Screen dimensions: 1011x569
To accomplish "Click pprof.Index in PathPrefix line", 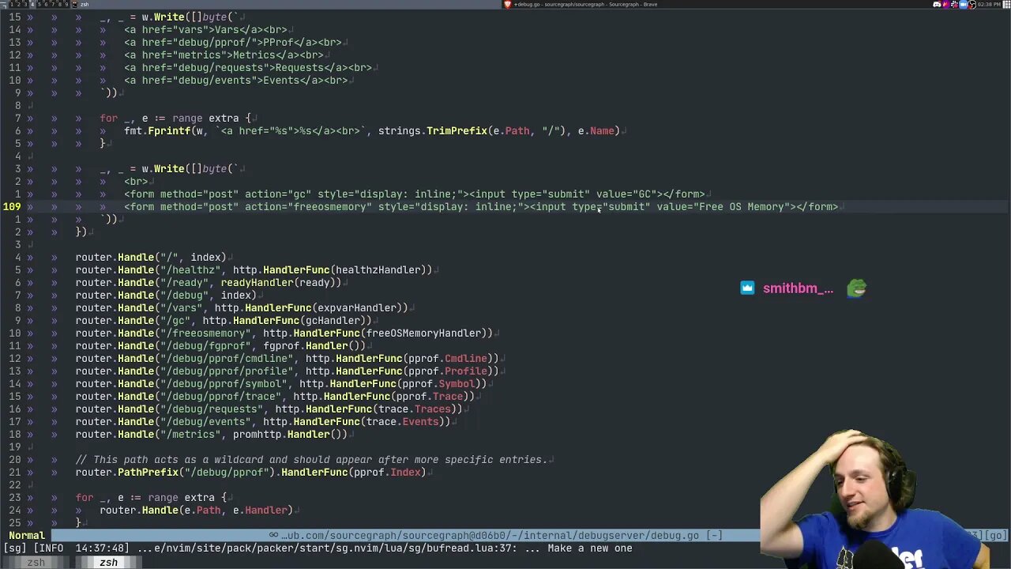I will click(x=387, y=472).
